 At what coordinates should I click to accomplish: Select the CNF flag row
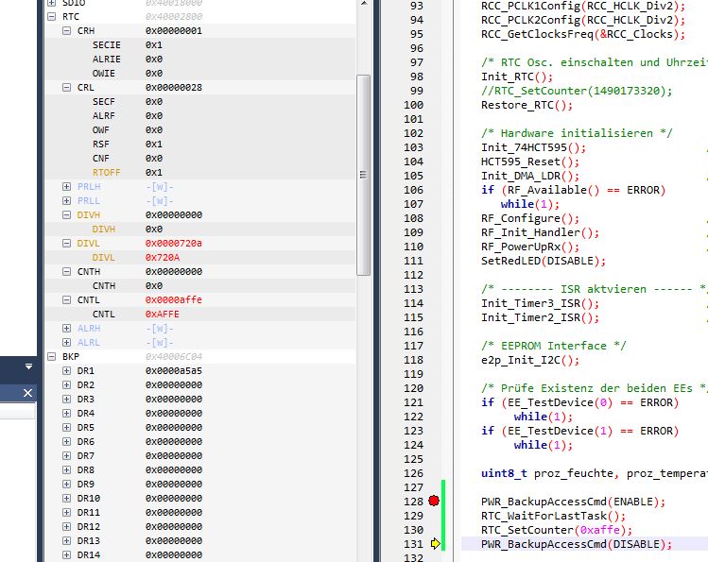pos(200,159)
